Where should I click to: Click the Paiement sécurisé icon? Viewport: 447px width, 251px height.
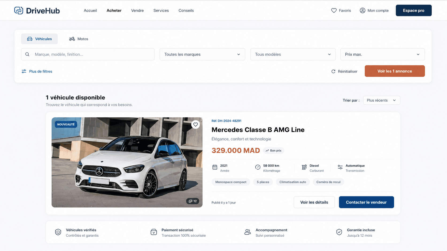click(x=154, y=232)
